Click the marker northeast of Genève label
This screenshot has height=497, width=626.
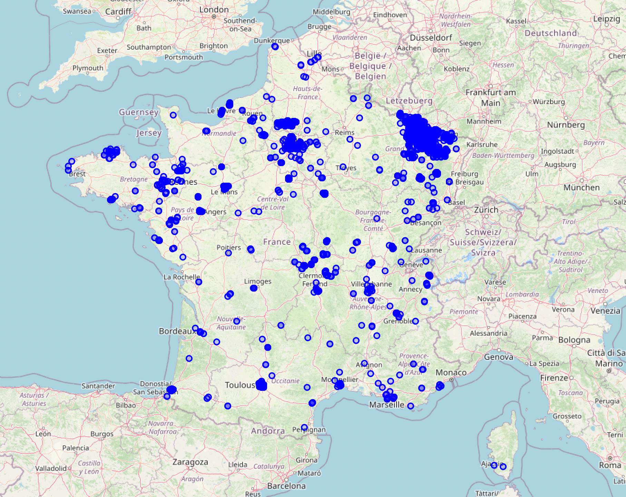click(426, 261)
